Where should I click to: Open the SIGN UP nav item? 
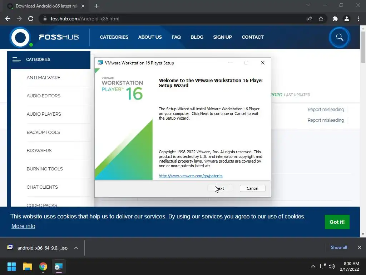tap(222, 37)
